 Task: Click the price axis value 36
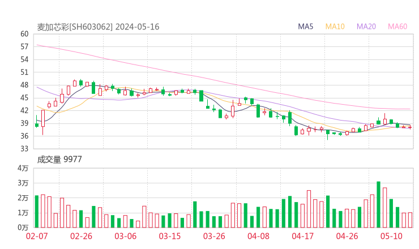[24, 136]
